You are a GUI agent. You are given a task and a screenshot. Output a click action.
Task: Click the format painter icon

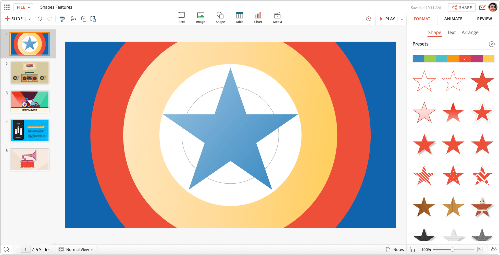(x=62, y=19)
